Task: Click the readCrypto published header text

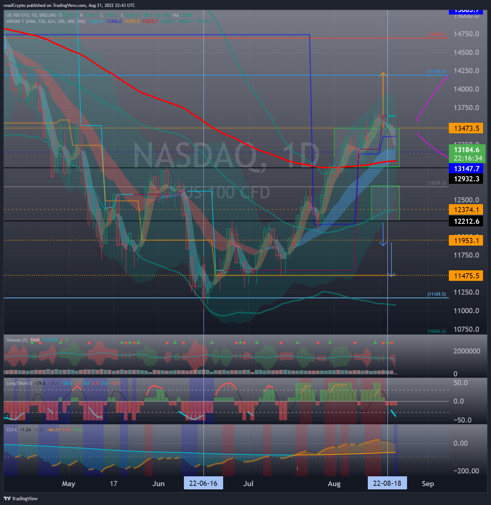Action: pos(69,5)
